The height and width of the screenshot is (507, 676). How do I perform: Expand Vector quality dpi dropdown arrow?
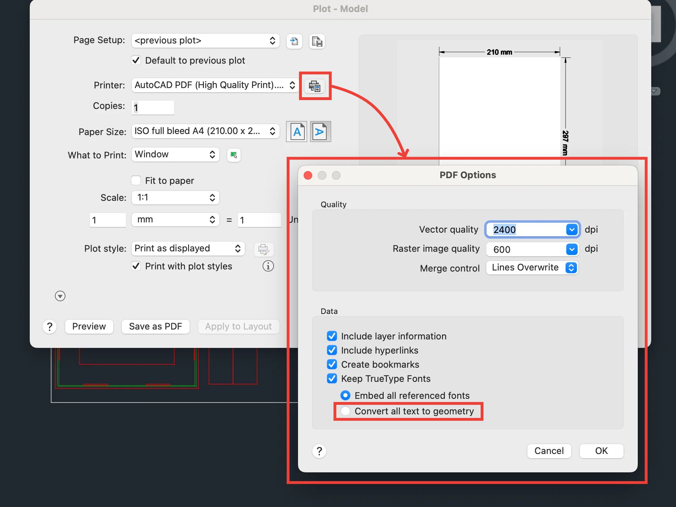coord(572,229)
